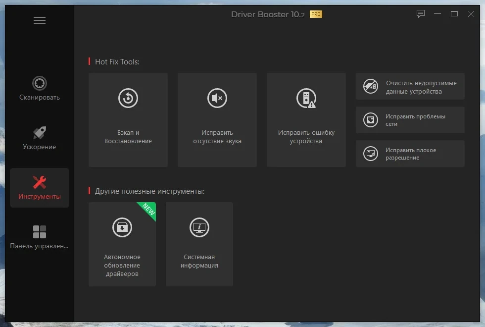Click Очистить недопустимые данные устройства text
Viewport: 485px width, 327px height.
tap(421, 87)
